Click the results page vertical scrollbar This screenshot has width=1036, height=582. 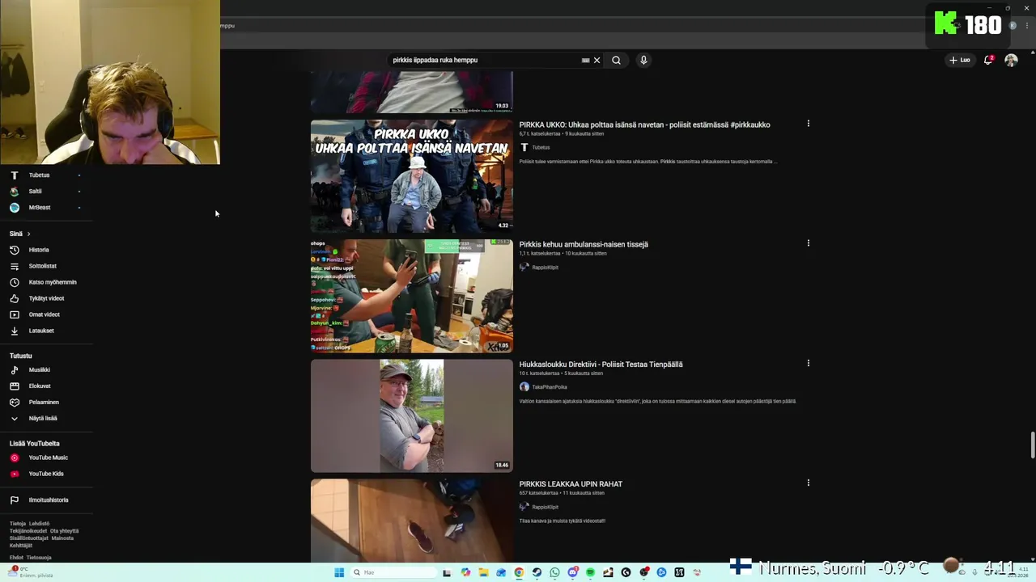tap(1032, 445)
